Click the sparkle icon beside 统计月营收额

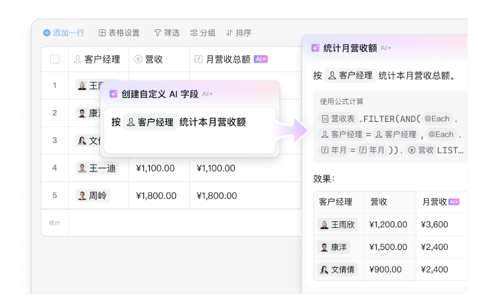click(315, 48)
